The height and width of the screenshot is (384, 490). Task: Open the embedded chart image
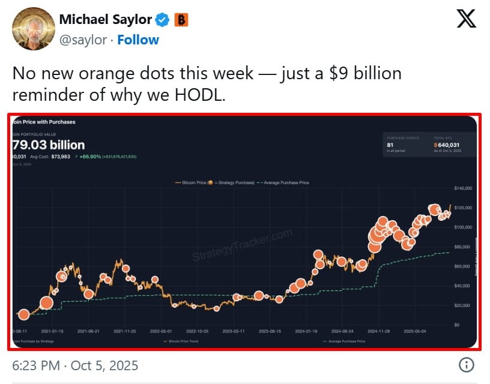coord(243,231)
